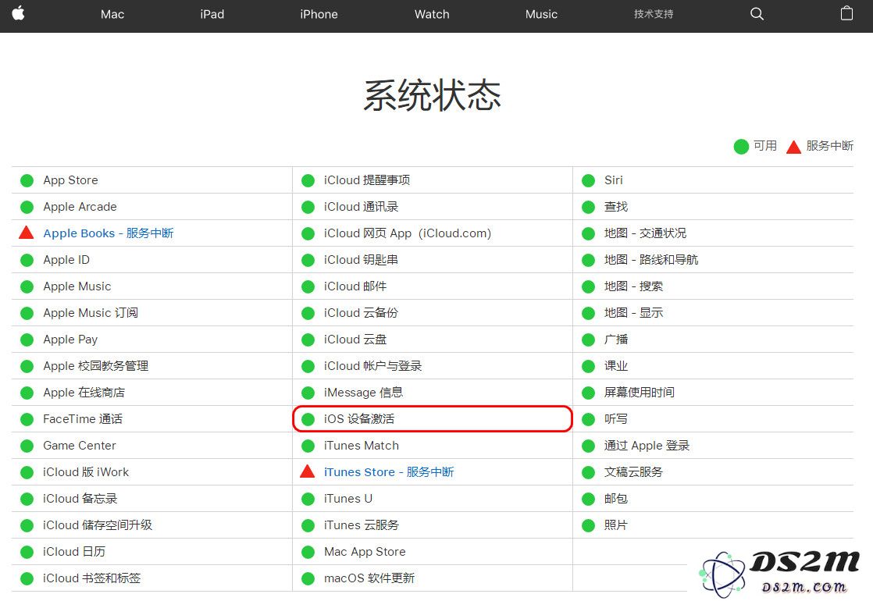
Task: Click the iCloud 提醒事项 row text
Action: (367, 180)
